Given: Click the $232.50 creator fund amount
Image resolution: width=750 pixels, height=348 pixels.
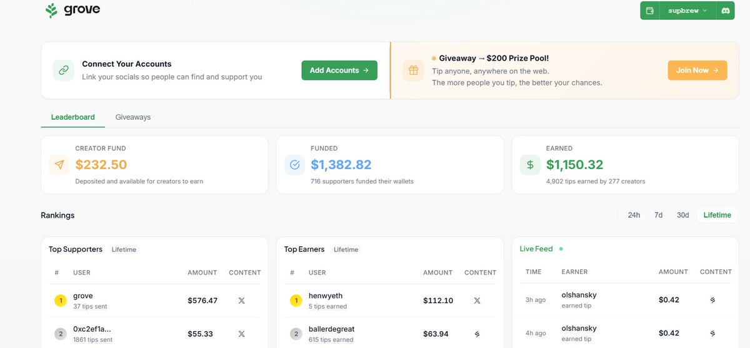Looking at the screenshot, I should 101,165.
